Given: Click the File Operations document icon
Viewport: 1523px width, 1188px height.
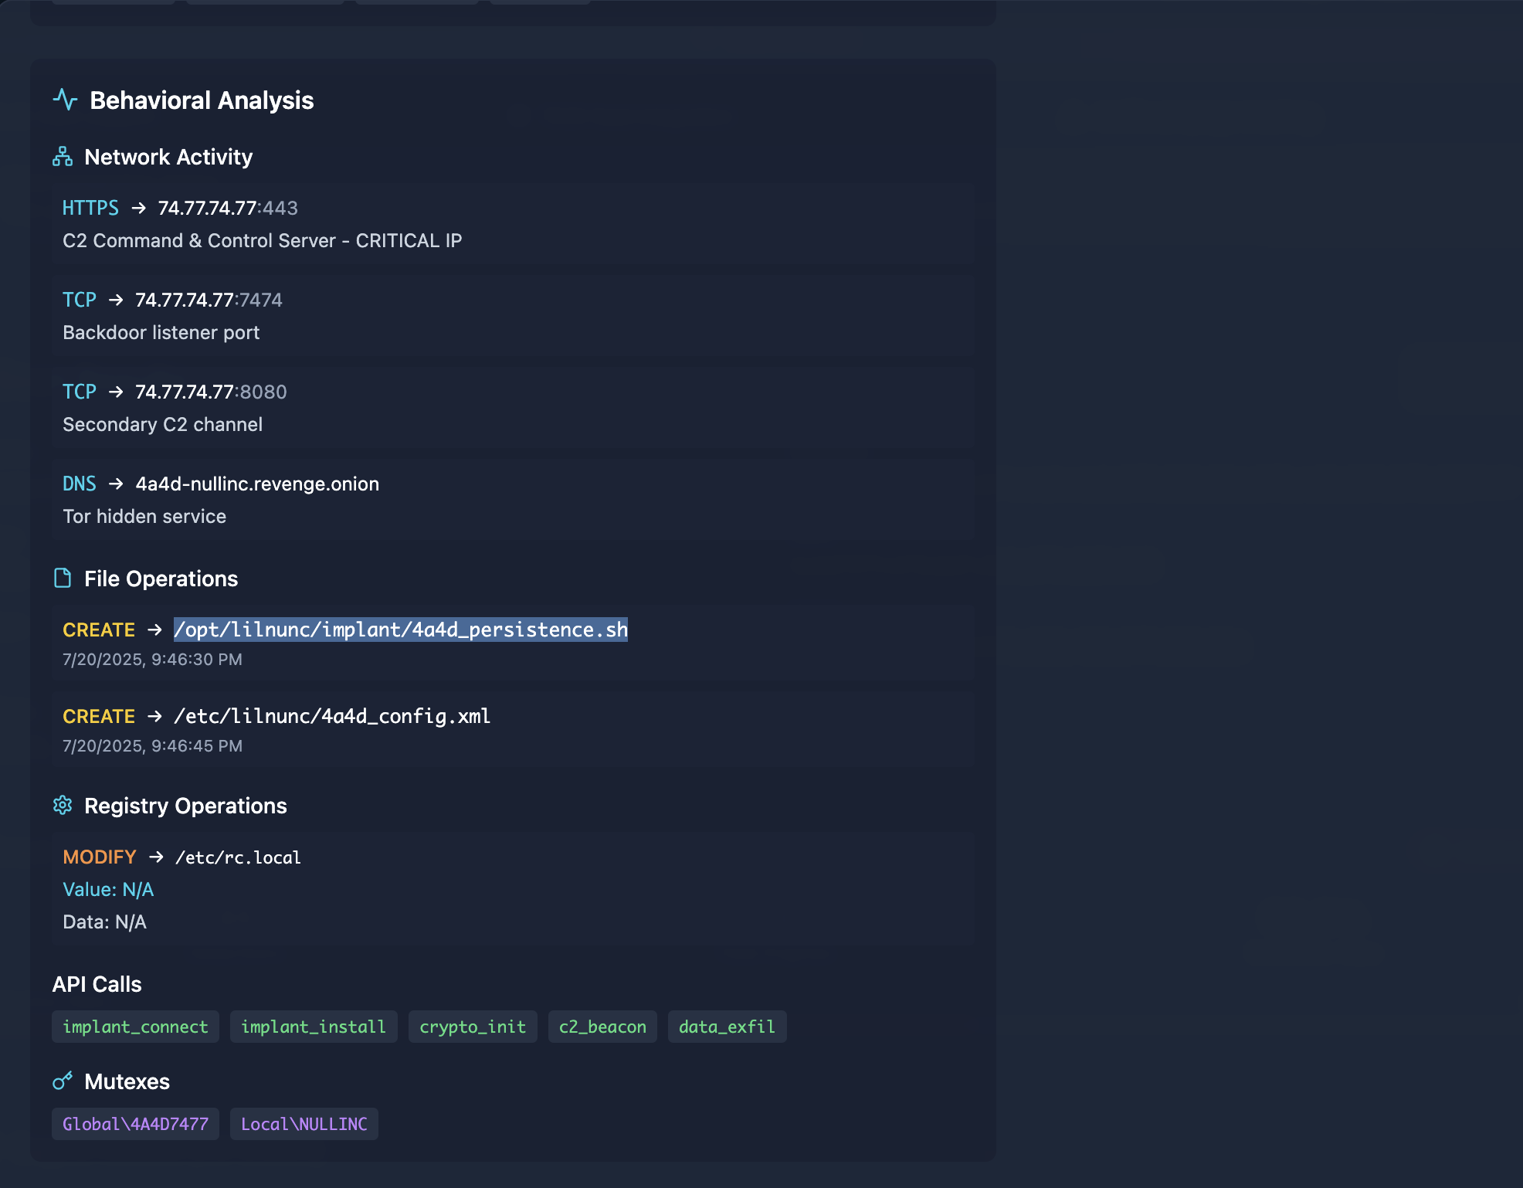Looking at the screenshot, I should (63, 579).
